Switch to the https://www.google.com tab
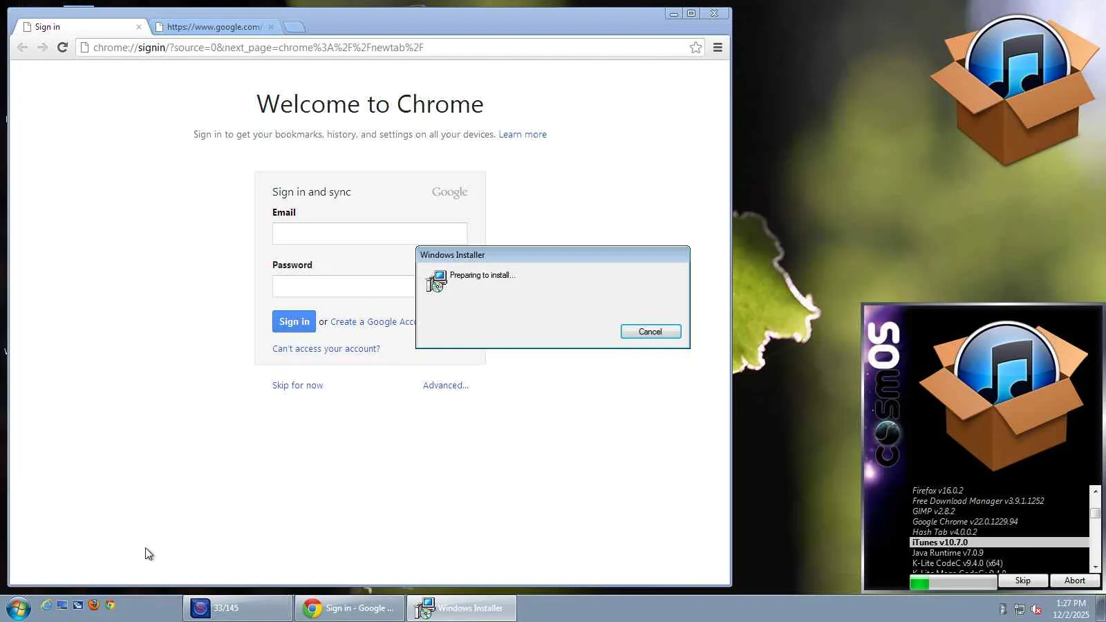The width and height of the screenshot is (1106, 622). tap(214, 27)
